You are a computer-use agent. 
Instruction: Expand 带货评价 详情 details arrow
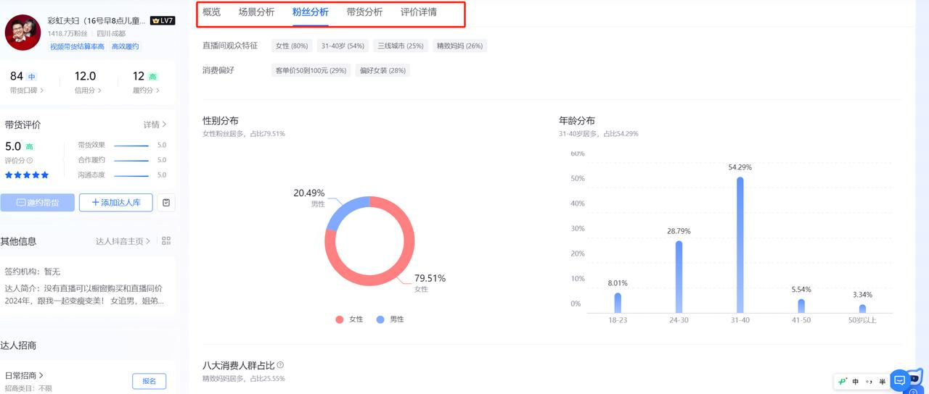[x=155, y=125]
